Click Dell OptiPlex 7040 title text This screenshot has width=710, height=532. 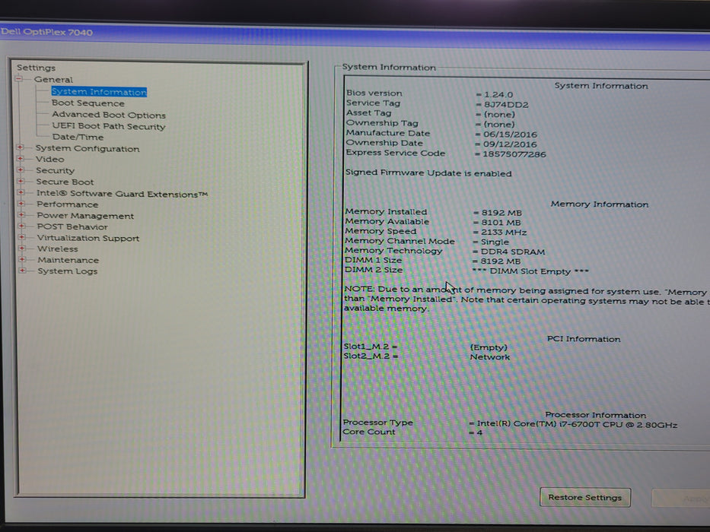46,32
